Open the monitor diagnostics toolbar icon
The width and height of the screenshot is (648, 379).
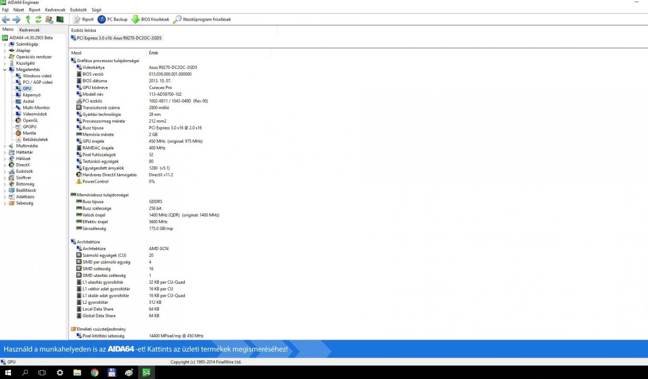[60, 19]
